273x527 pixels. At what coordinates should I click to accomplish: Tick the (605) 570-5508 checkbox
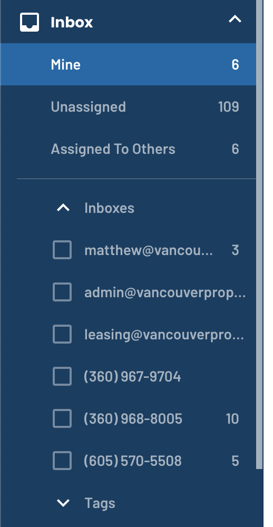pos(62,461)
